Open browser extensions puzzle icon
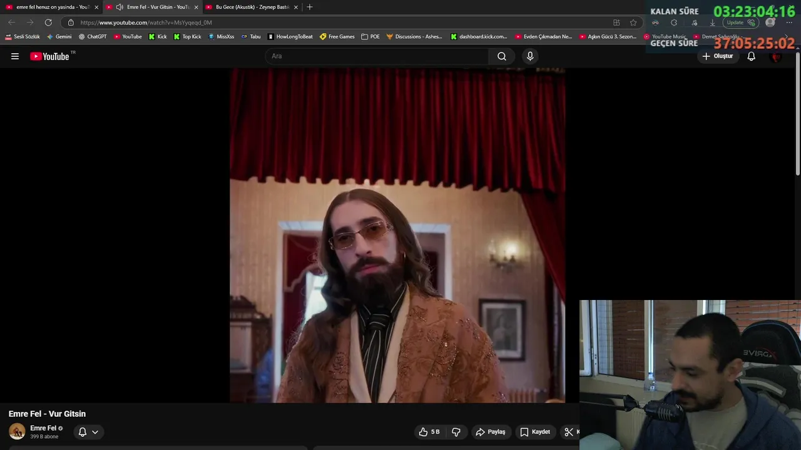801x450 pixels. point(674,22)
